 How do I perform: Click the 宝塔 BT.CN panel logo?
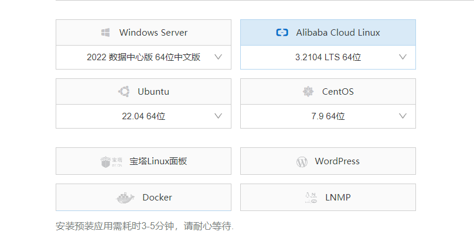pyautogui.click(x=111, y=162)
